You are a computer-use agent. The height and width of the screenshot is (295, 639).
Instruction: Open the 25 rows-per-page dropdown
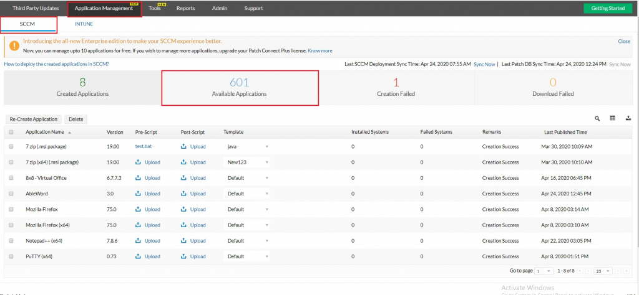click(603, 271)
